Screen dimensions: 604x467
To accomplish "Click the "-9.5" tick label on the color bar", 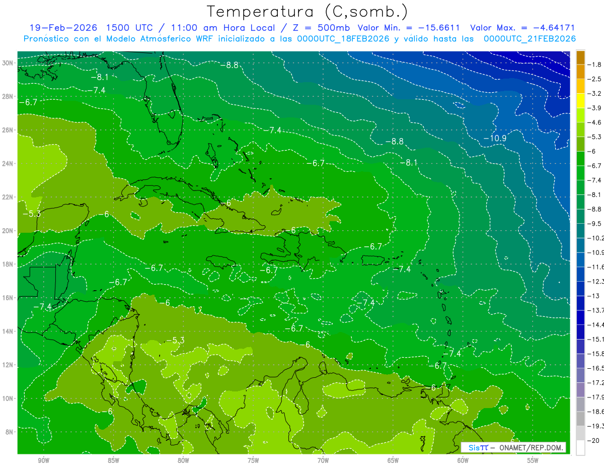I will point(595,224).
